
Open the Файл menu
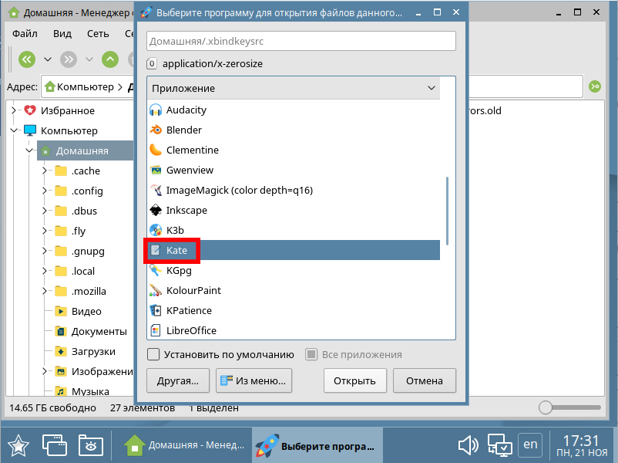click(25, 34)
